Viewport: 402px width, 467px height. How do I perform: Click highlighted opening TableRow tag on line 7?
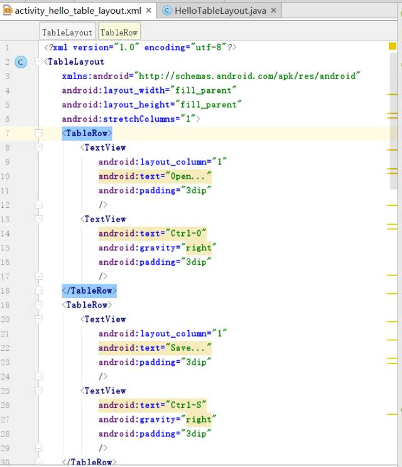(87, 133)
